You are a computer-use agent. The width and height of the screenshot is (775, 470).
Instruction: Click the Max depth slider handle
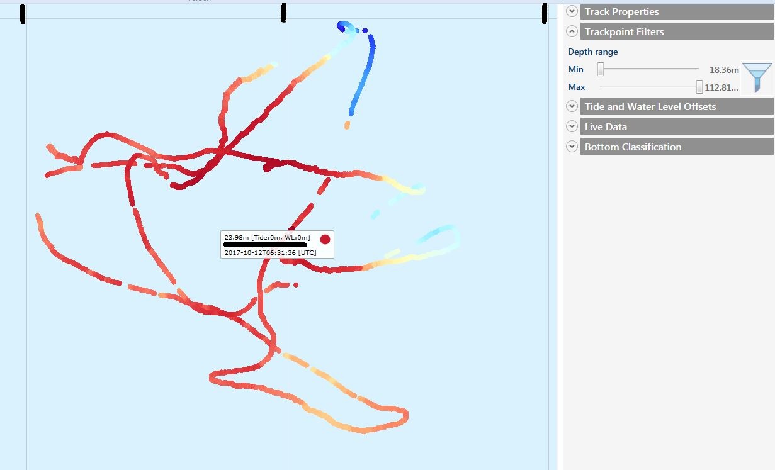tap(699, 87)
